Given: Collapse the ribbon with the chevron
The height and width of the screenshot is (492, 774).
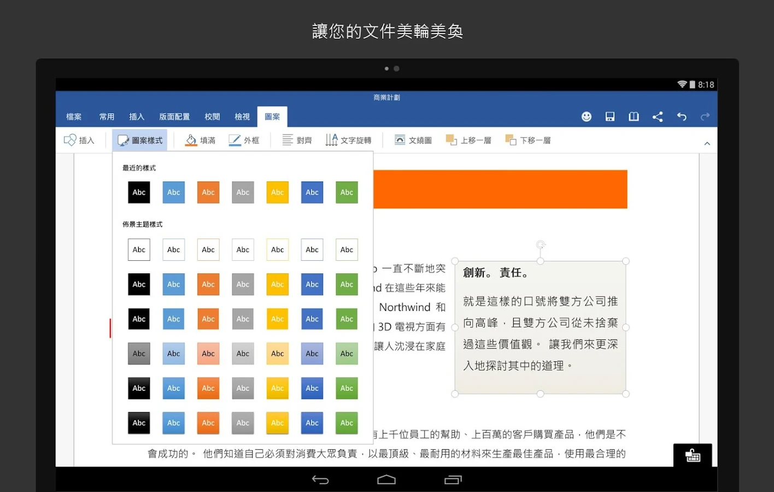Looking at the screenshot, I should point(707,142).
